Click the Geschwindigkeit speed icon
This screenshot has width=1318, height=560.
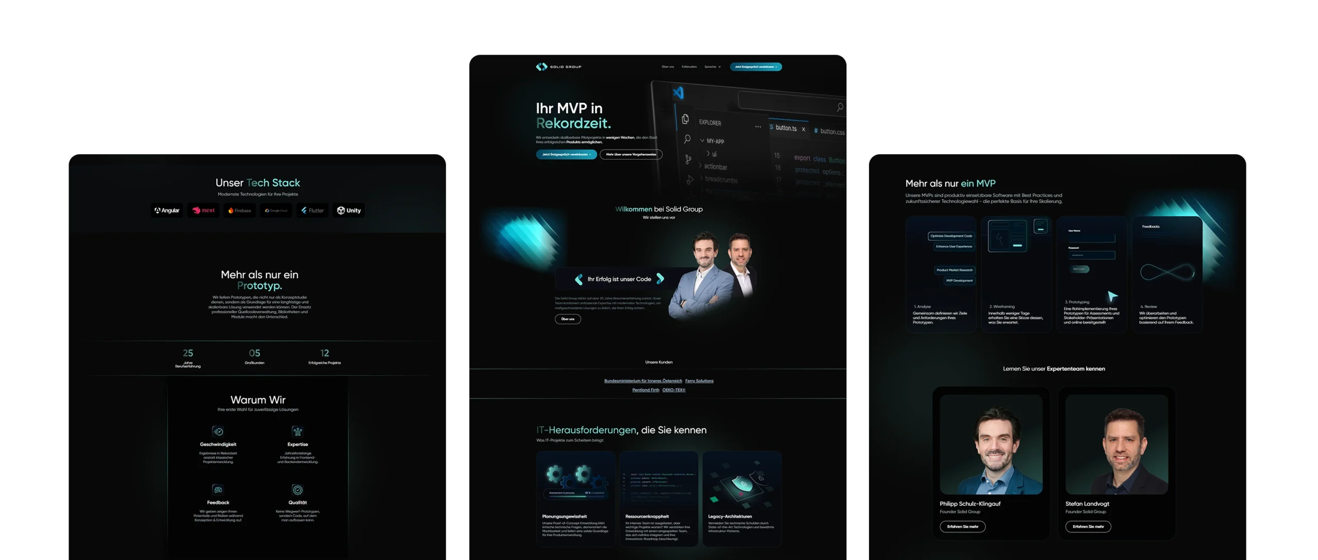[x=218, y=431]
